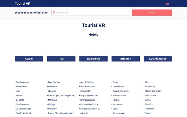Visit the Port de Pollenca link

click(88, 87)
